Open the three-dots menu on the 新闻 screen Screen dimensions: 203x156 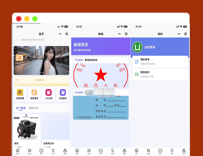[120, 34]
